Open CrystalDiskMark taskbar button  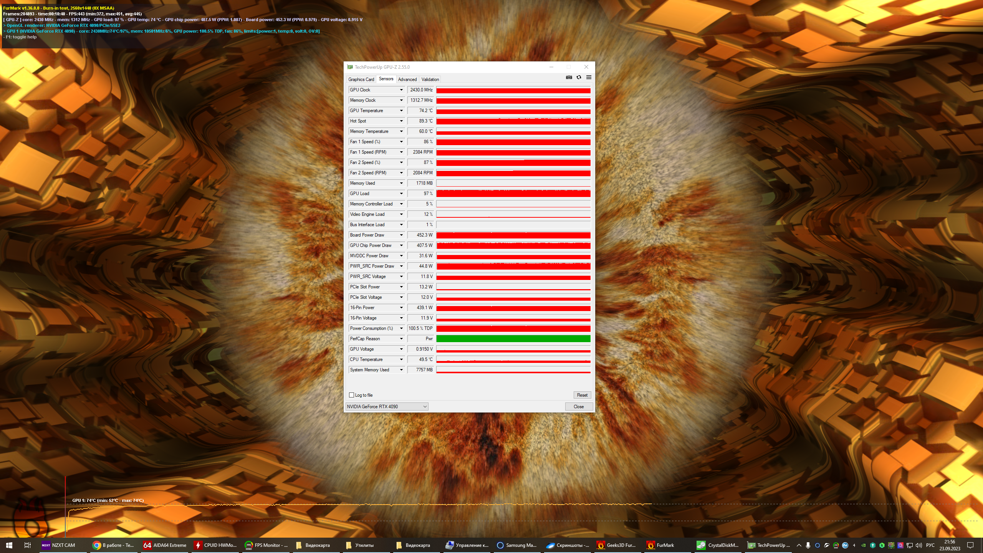click(x=718, y=545)
